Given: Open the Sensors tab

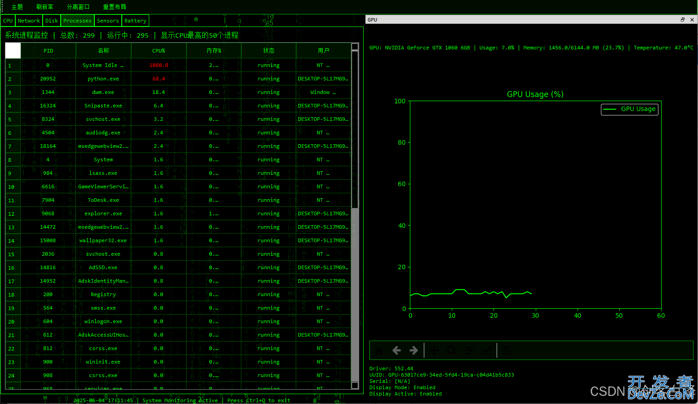Looking at the screenshot, I should [108, 21].
